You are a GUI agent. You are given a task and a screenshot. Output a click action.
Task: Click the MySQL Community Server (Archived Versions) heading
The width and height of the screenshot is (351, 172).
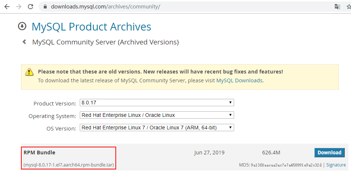pos(105,42)
